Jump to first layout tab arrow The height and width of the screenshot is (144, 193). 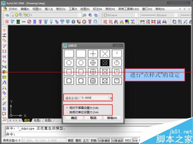10,120
